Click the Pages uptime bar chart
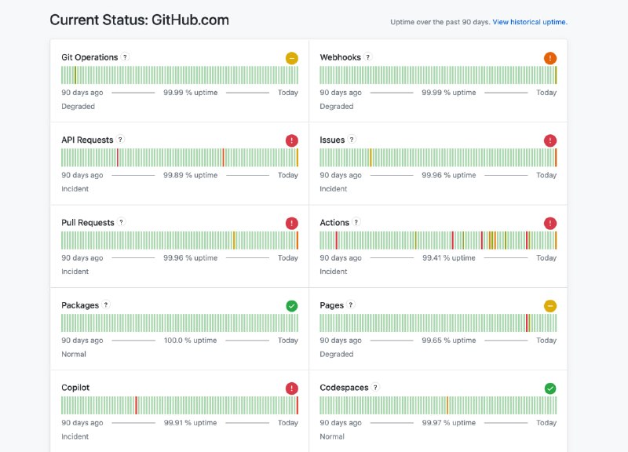Screen dimensions: 628x452 pos(438,323)
